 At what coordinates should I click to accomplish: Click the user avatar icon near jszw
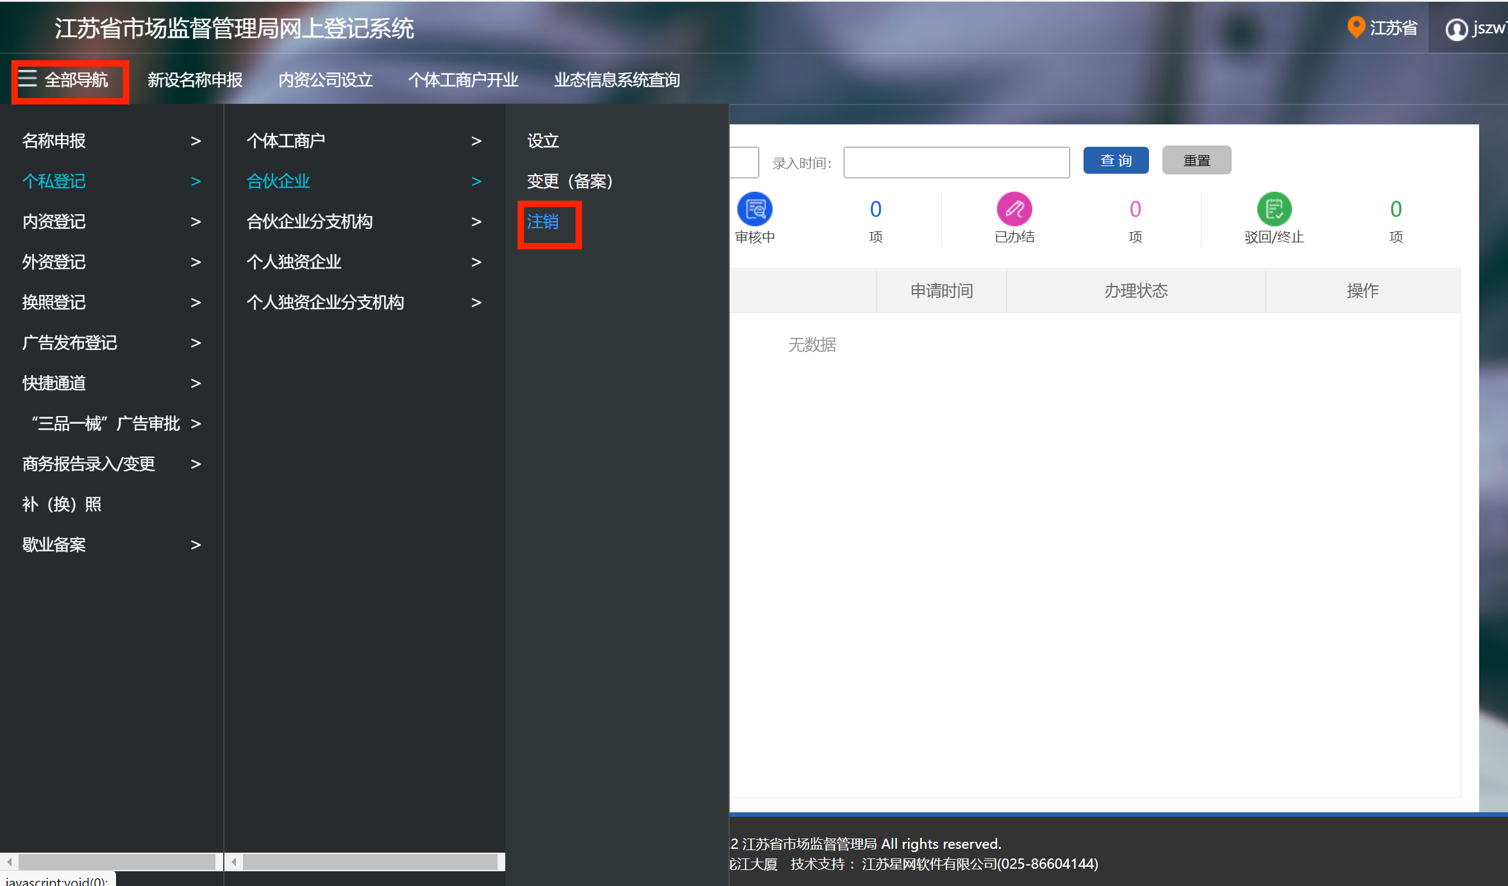click(1456, 29)
